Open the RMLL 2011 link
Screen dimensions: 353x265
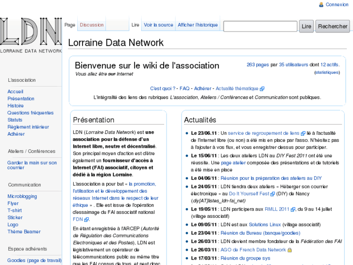tap(277, 209)
